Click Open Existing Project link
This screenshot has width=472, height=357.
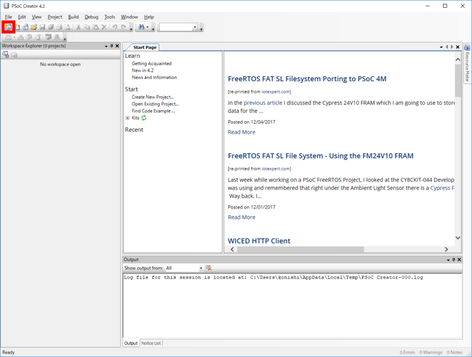click(x=155, y=104)
